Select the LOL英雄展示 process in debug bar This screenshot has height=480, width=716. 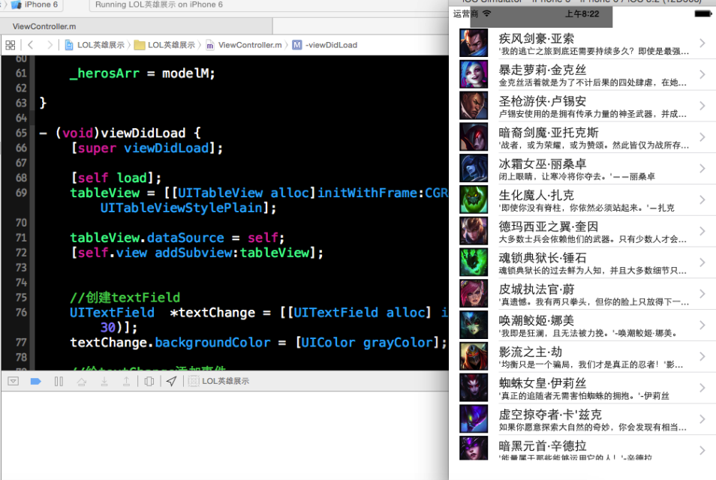tap(218, 381)
